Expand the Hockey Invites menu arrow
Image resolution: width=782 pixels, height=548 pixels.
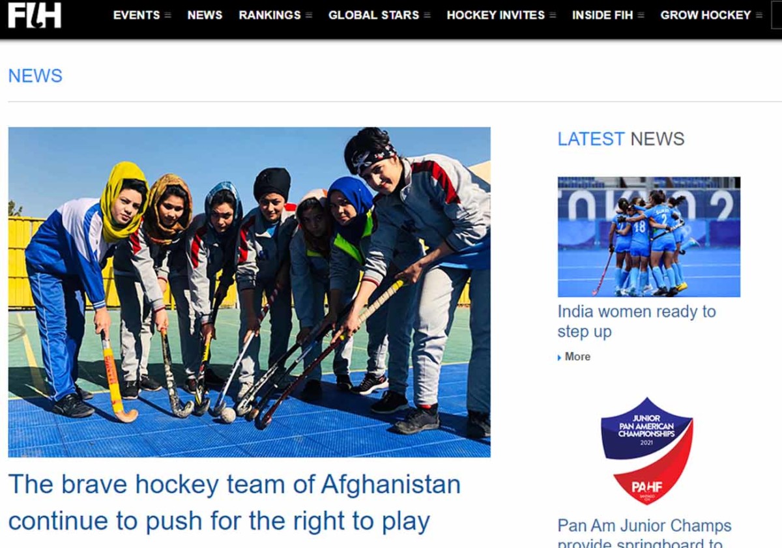pos(553,15)
